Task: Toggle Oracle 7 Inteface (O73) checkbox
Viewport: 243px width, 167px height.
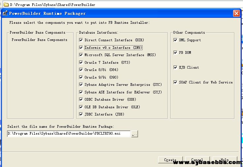Action: pyautogui.click(x=81, y=62)
